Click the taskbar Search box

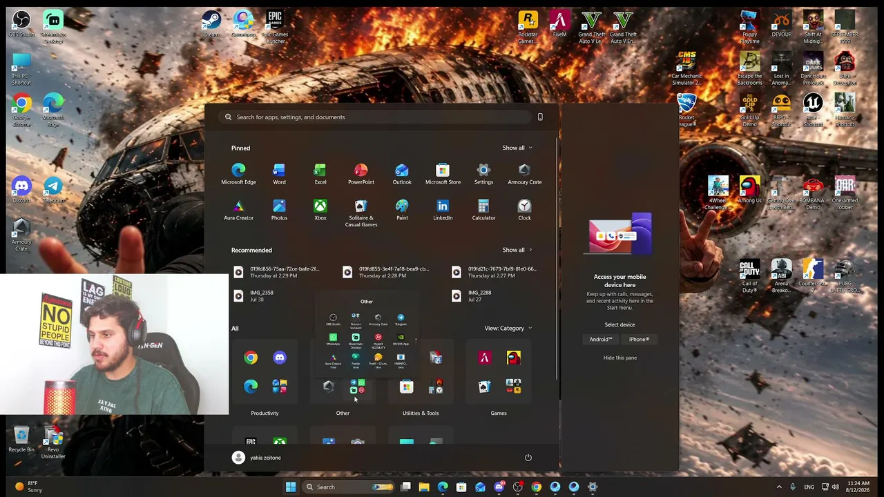pos(348,487)
